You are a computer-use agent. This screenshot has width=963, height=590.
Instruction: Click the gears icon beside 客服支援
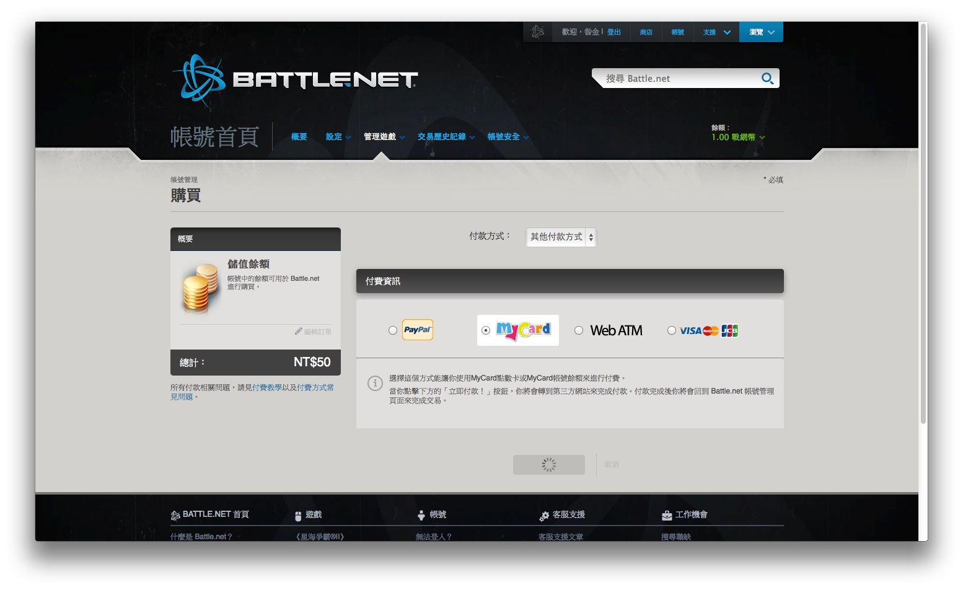click(544, 516)
